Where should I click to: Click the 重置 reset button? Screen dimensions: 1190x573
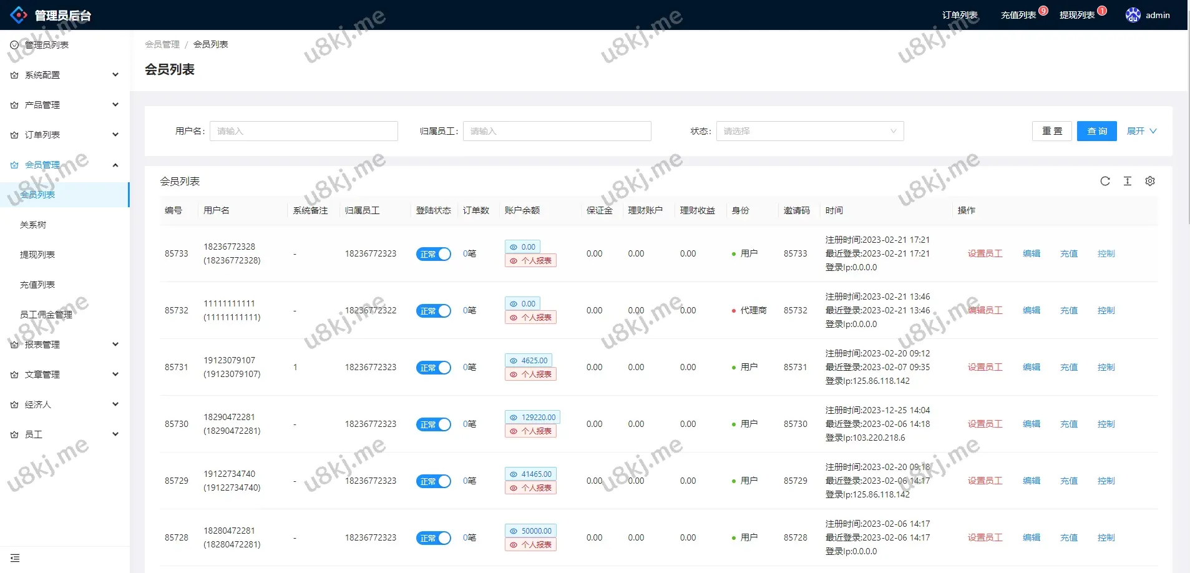[1051, 131]
